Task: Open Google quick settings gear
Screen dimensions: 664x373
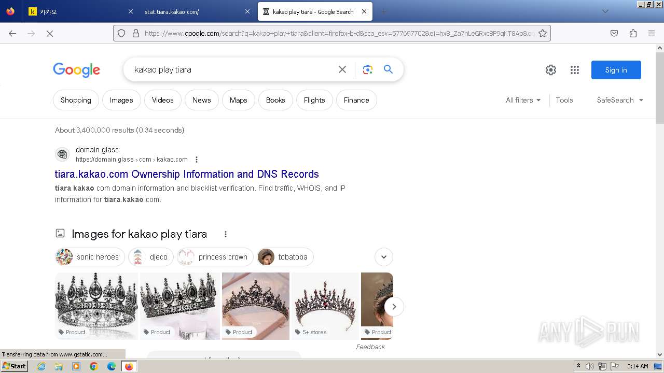Action: (x=551, y=70)
